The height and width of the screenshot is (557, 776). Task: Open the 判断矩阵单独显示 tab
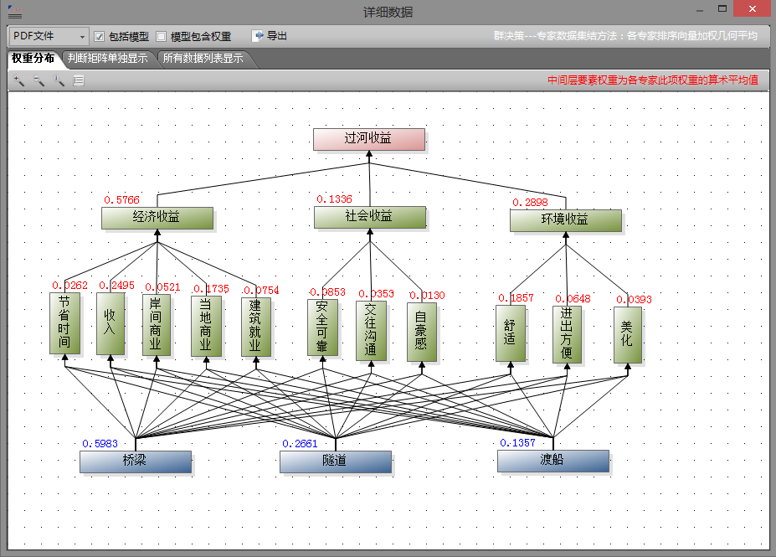pos(108,59)
